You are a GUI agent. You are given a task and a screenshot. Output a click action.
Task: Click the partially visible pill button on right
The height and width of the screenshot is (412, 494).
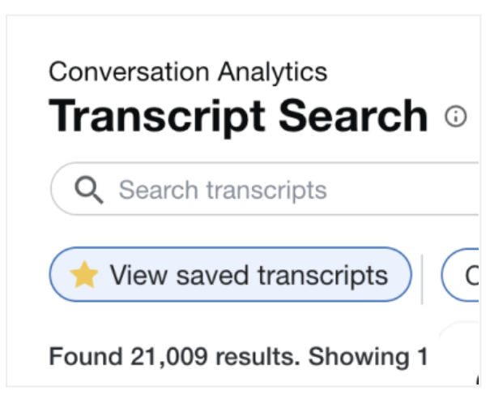[462, 276]
